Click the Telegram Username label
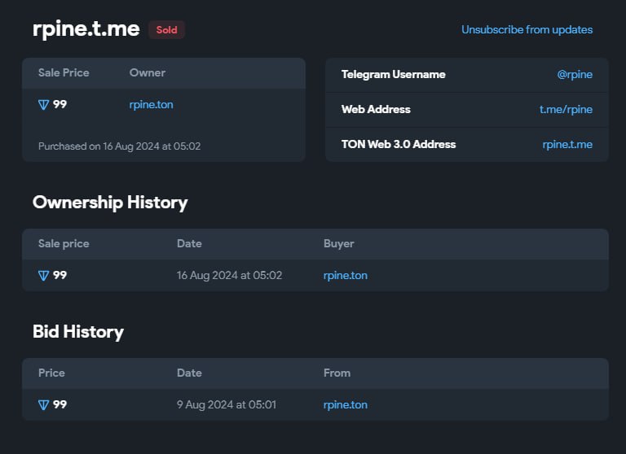This screenshot has width=626, height=454. [393, 74]
